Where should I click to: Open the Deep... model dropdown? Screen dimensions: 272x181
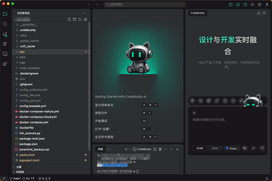tap(232, 148)
